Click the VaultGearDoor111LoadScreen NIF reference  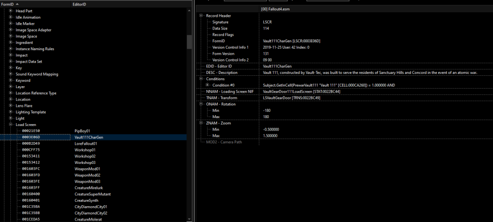pos(302,92)
